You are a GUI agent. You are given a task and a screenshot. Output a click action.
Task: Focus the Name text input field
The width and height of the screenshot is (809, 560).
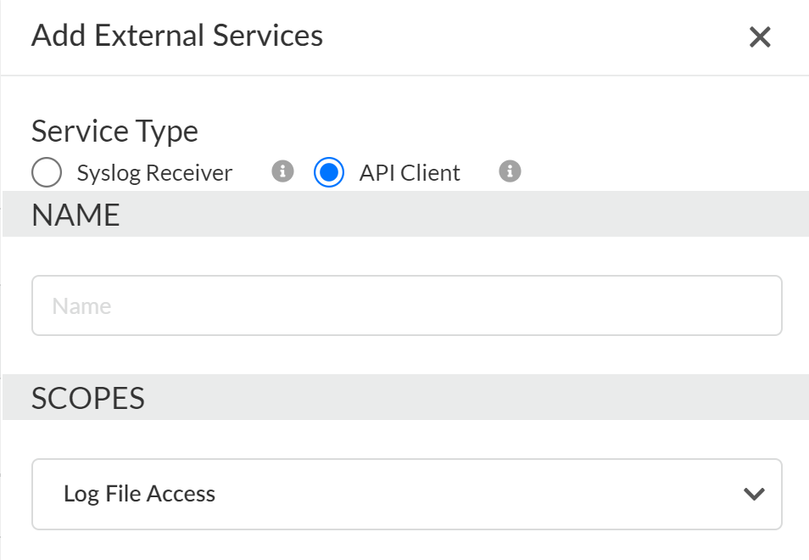click(406, 305)
